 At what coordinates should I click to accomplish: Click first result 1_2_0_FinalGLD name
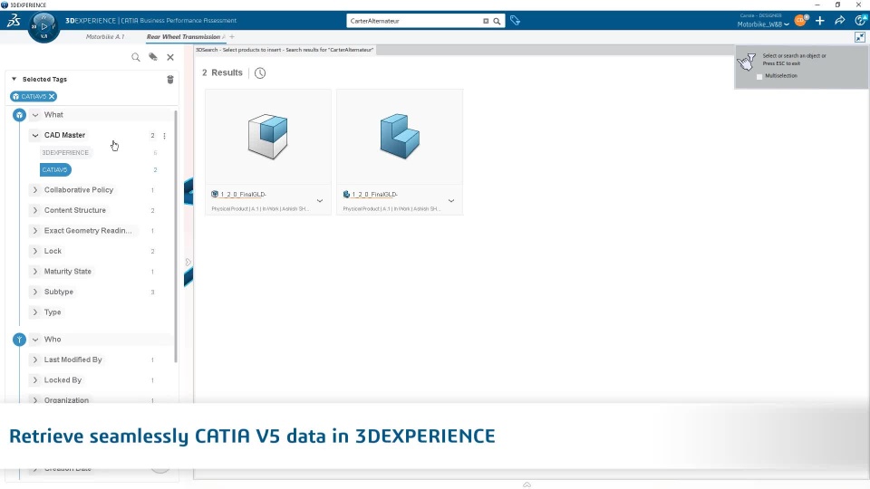(243, 194)
